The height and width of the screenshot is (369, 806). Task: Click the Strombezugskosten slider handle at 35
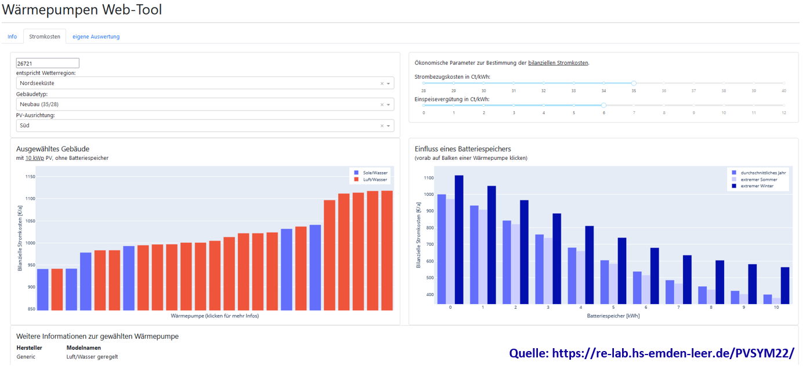click(634, 83)
